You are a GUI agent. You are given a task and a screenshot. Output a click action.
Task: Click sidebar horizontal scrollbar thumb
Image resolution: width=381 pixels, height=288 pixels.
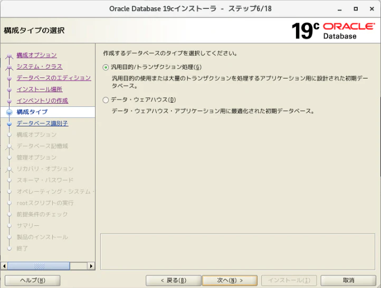[x=39, y=266]
